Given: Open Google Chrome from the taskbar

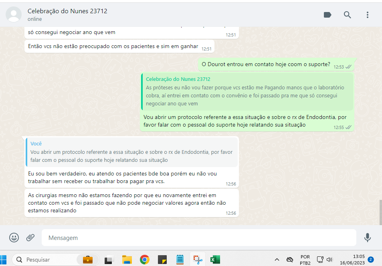Looking at the screenshot, I should point(145,260).
